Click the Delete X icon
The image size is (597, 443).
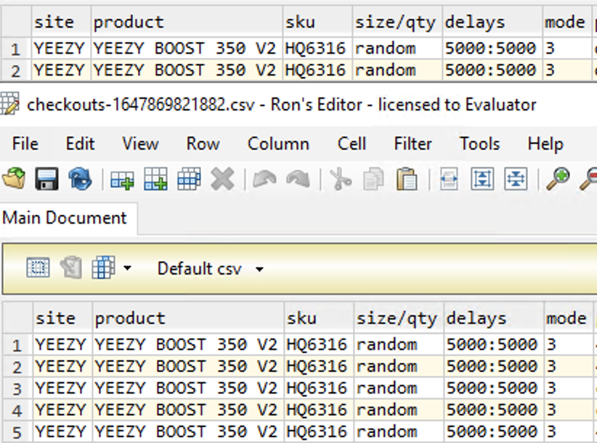(222, 179)
